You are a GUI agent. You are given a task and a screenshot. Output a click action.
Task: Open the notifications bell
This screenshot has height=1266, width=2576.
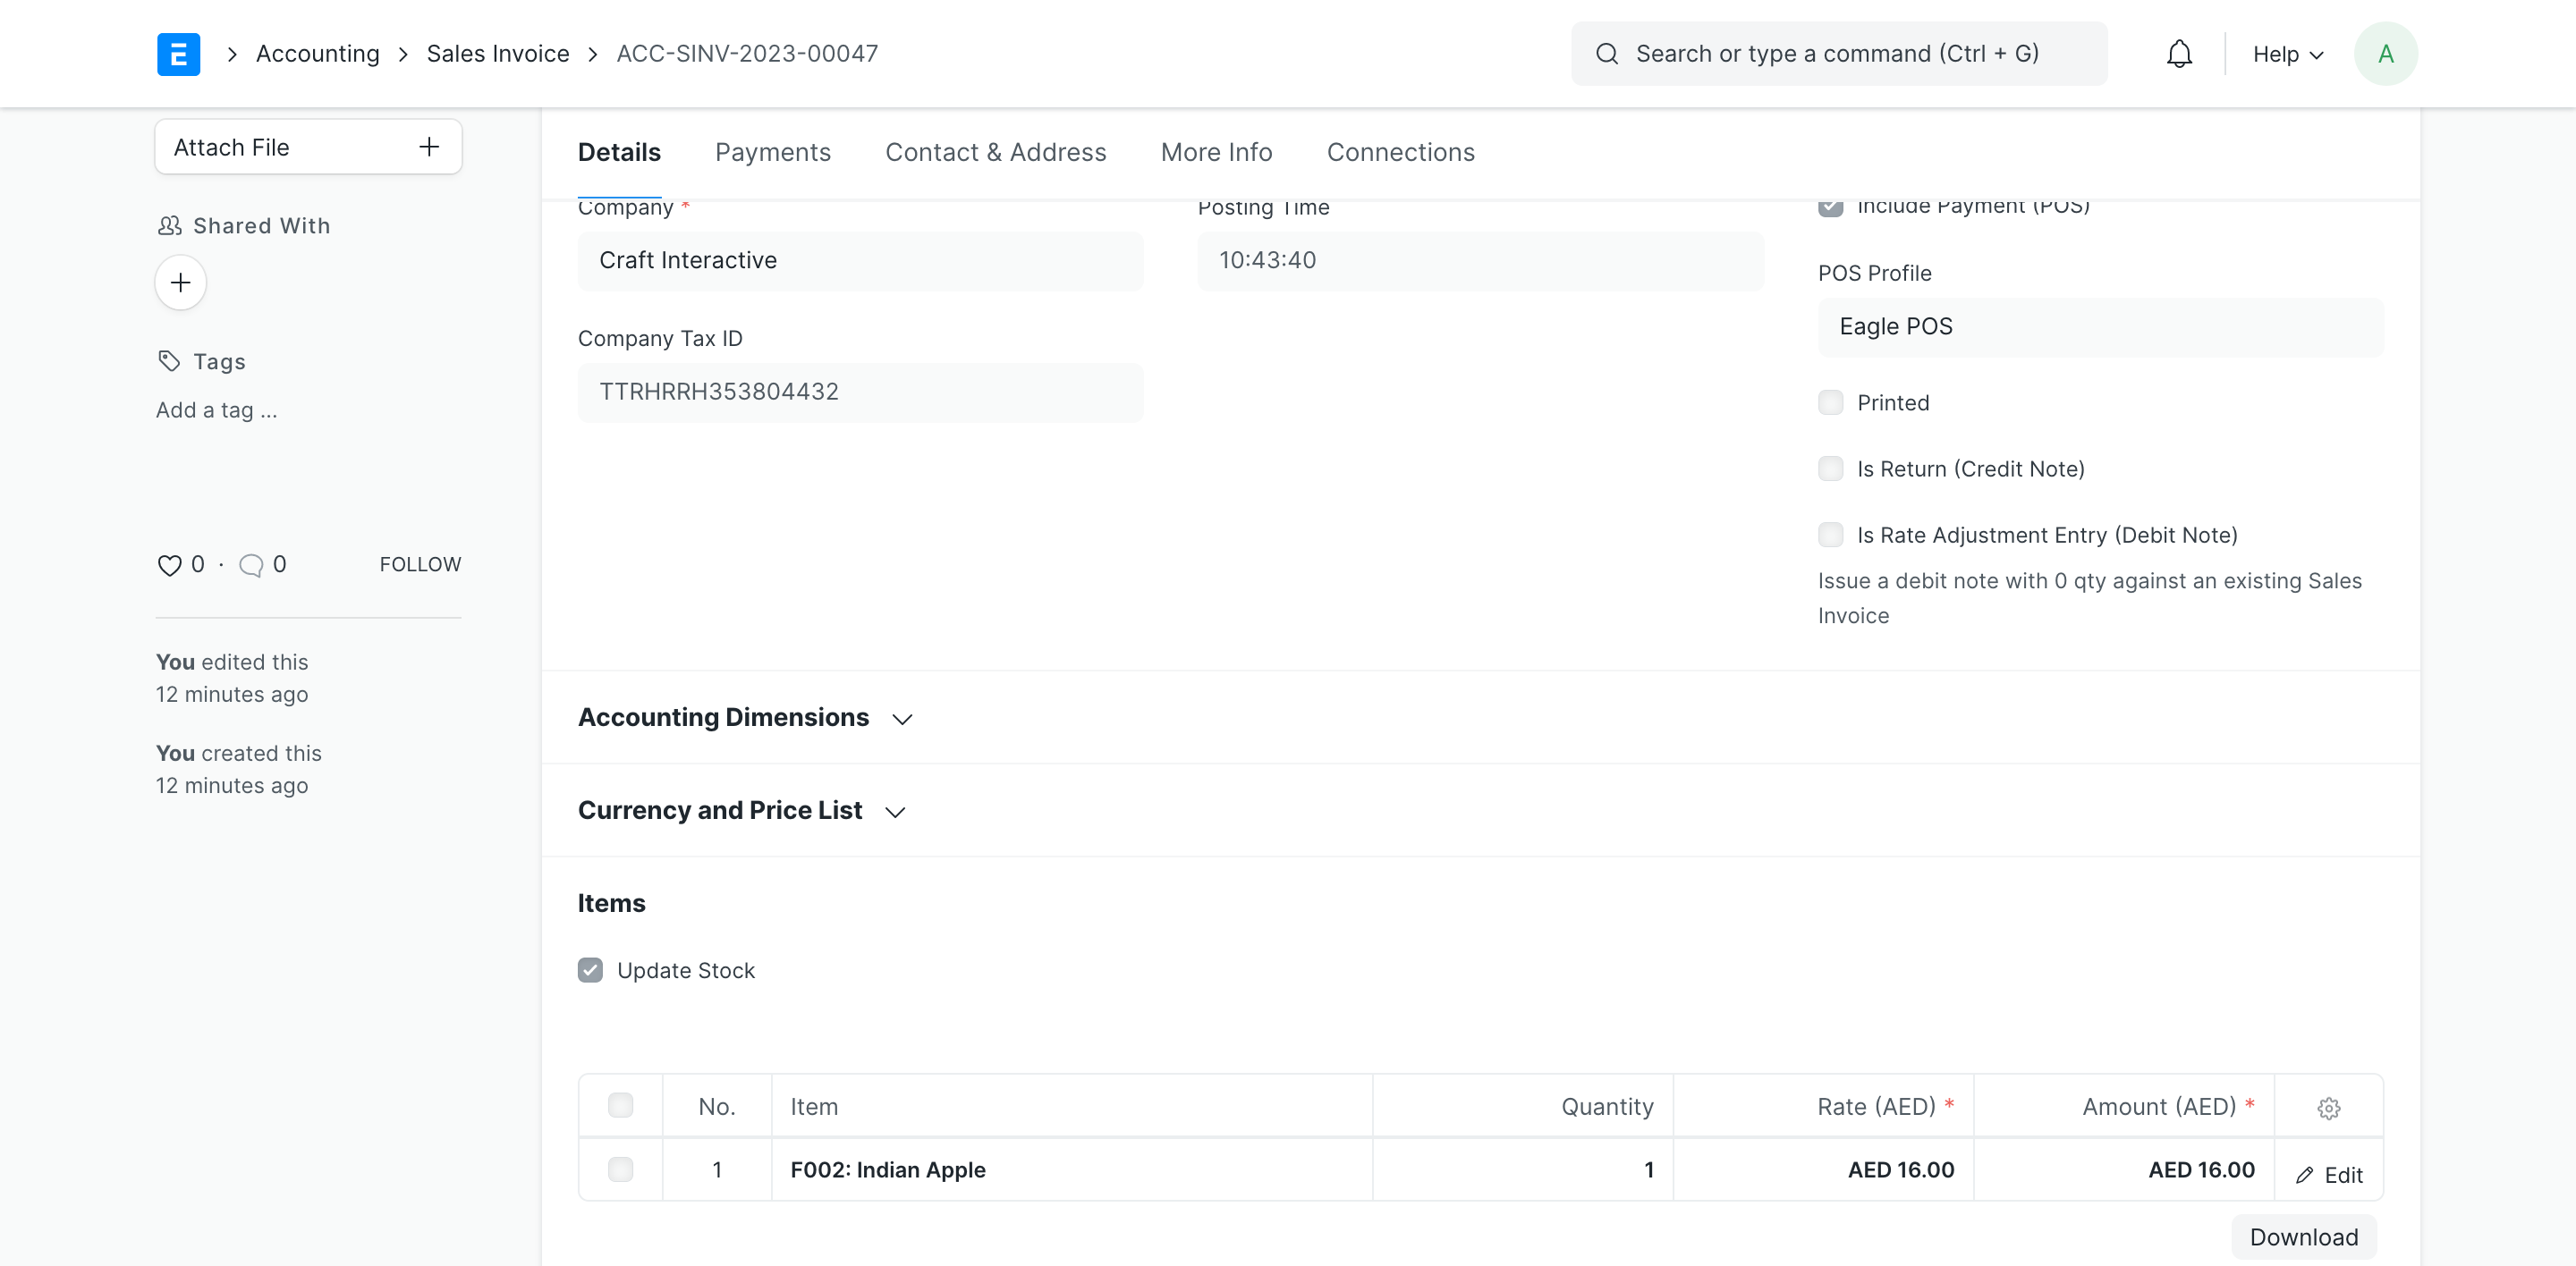click(2178, 53)
